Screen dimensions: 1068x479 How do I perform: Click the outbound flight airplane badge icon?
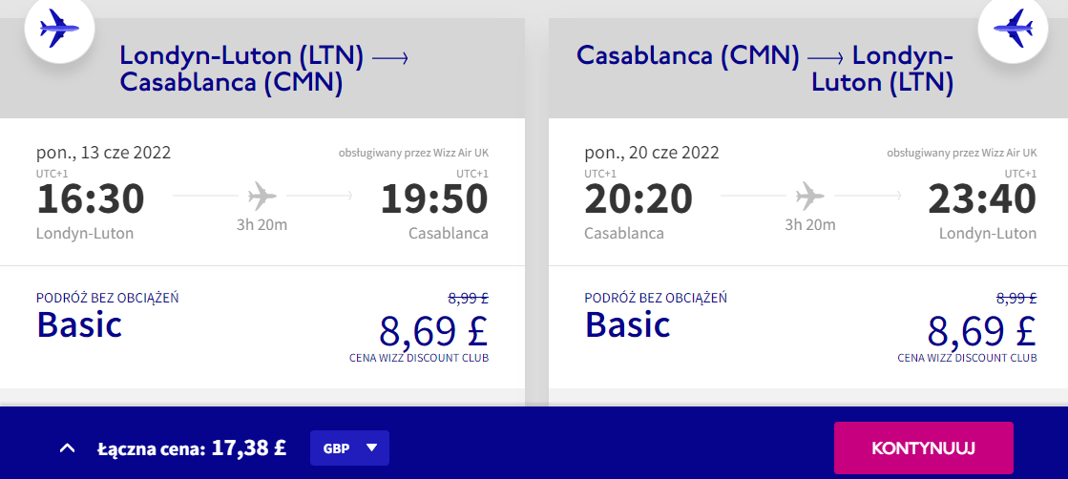[x=59, y=29]
